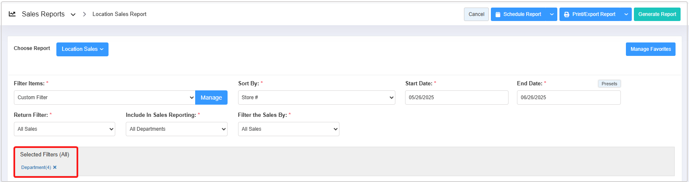
Task: Click the Manage Favorites button
Action: point(650,49)
